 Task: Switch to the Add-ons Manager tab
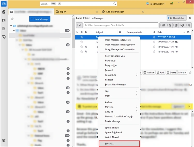click(123, 12)
